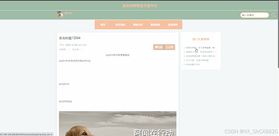Click the 流浪动物信息交流平台 site title
The image size is (279, 136).
(140, 6)
